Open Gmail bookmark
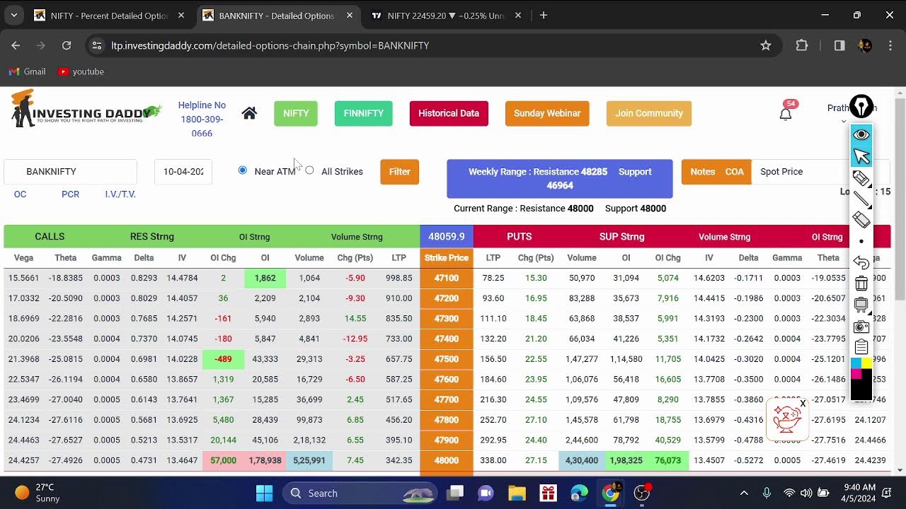The image size is (906, 509). (x=27, y=71)
